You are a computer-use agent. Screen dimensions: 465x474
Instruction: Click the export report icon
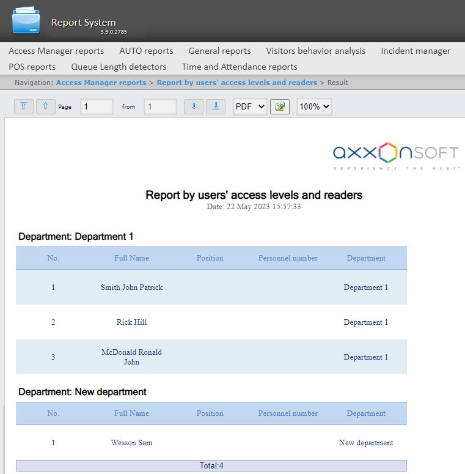280,106
